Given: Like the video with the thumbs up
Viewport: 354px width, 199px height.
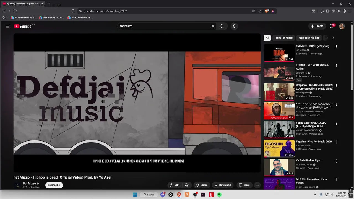Looking at the screenshot, I should (x=175, y=185).
